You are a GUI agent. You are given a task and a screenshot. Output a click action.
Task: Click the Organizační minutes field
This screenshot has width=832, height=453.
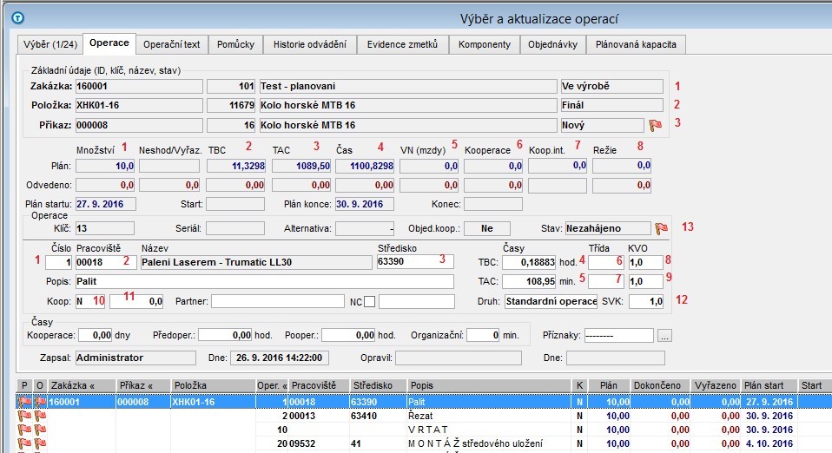[483, 336]
